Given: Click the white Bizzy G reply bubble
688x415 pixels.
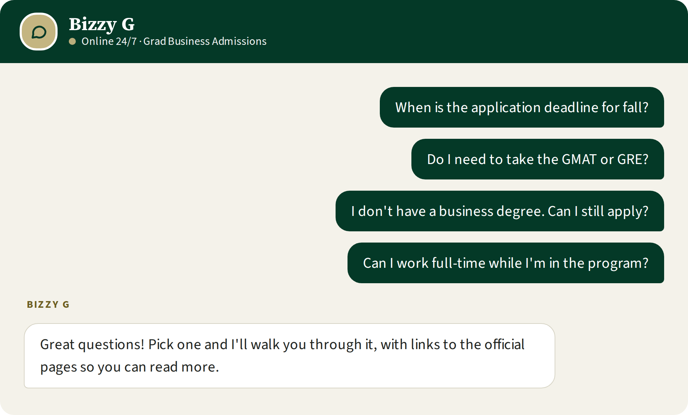Looking at the screenshot, I should (289, 356).
